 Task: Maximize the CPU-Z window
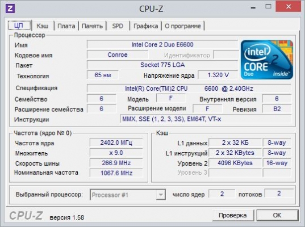(x=268, y=7)
